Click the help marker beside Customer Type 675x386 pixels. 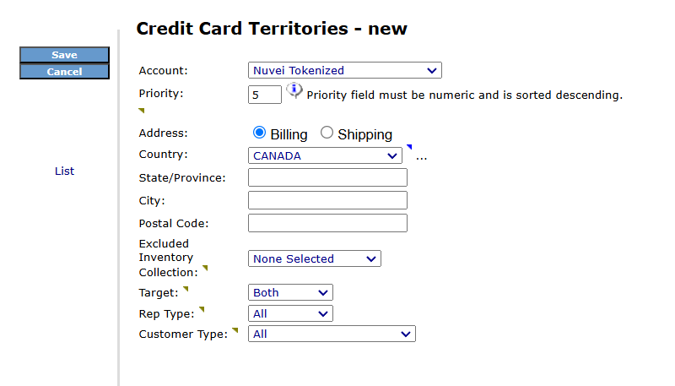click(x=235, y=331)
